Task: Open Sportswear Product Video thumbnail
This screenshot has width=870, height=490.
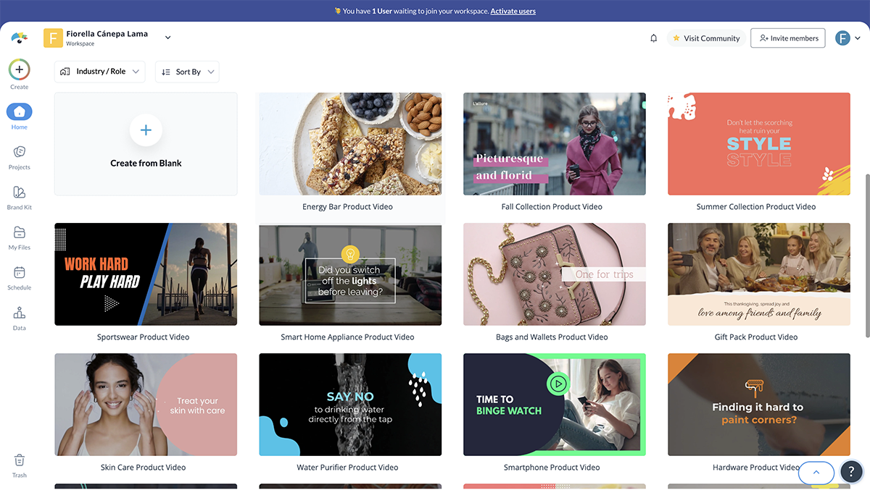Action: point(146,274)
